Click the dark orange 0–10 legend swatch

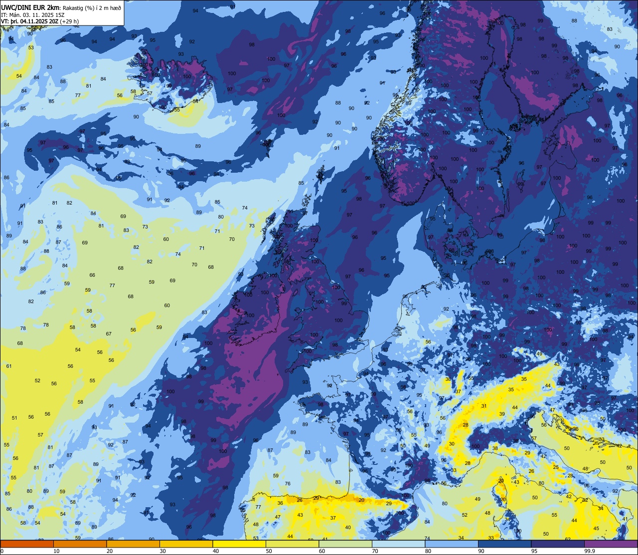tap(27, 544)
